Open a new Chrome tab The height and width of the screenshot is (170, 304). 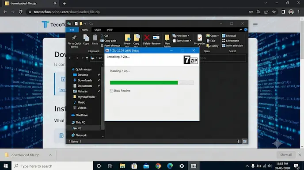point(64,3)
